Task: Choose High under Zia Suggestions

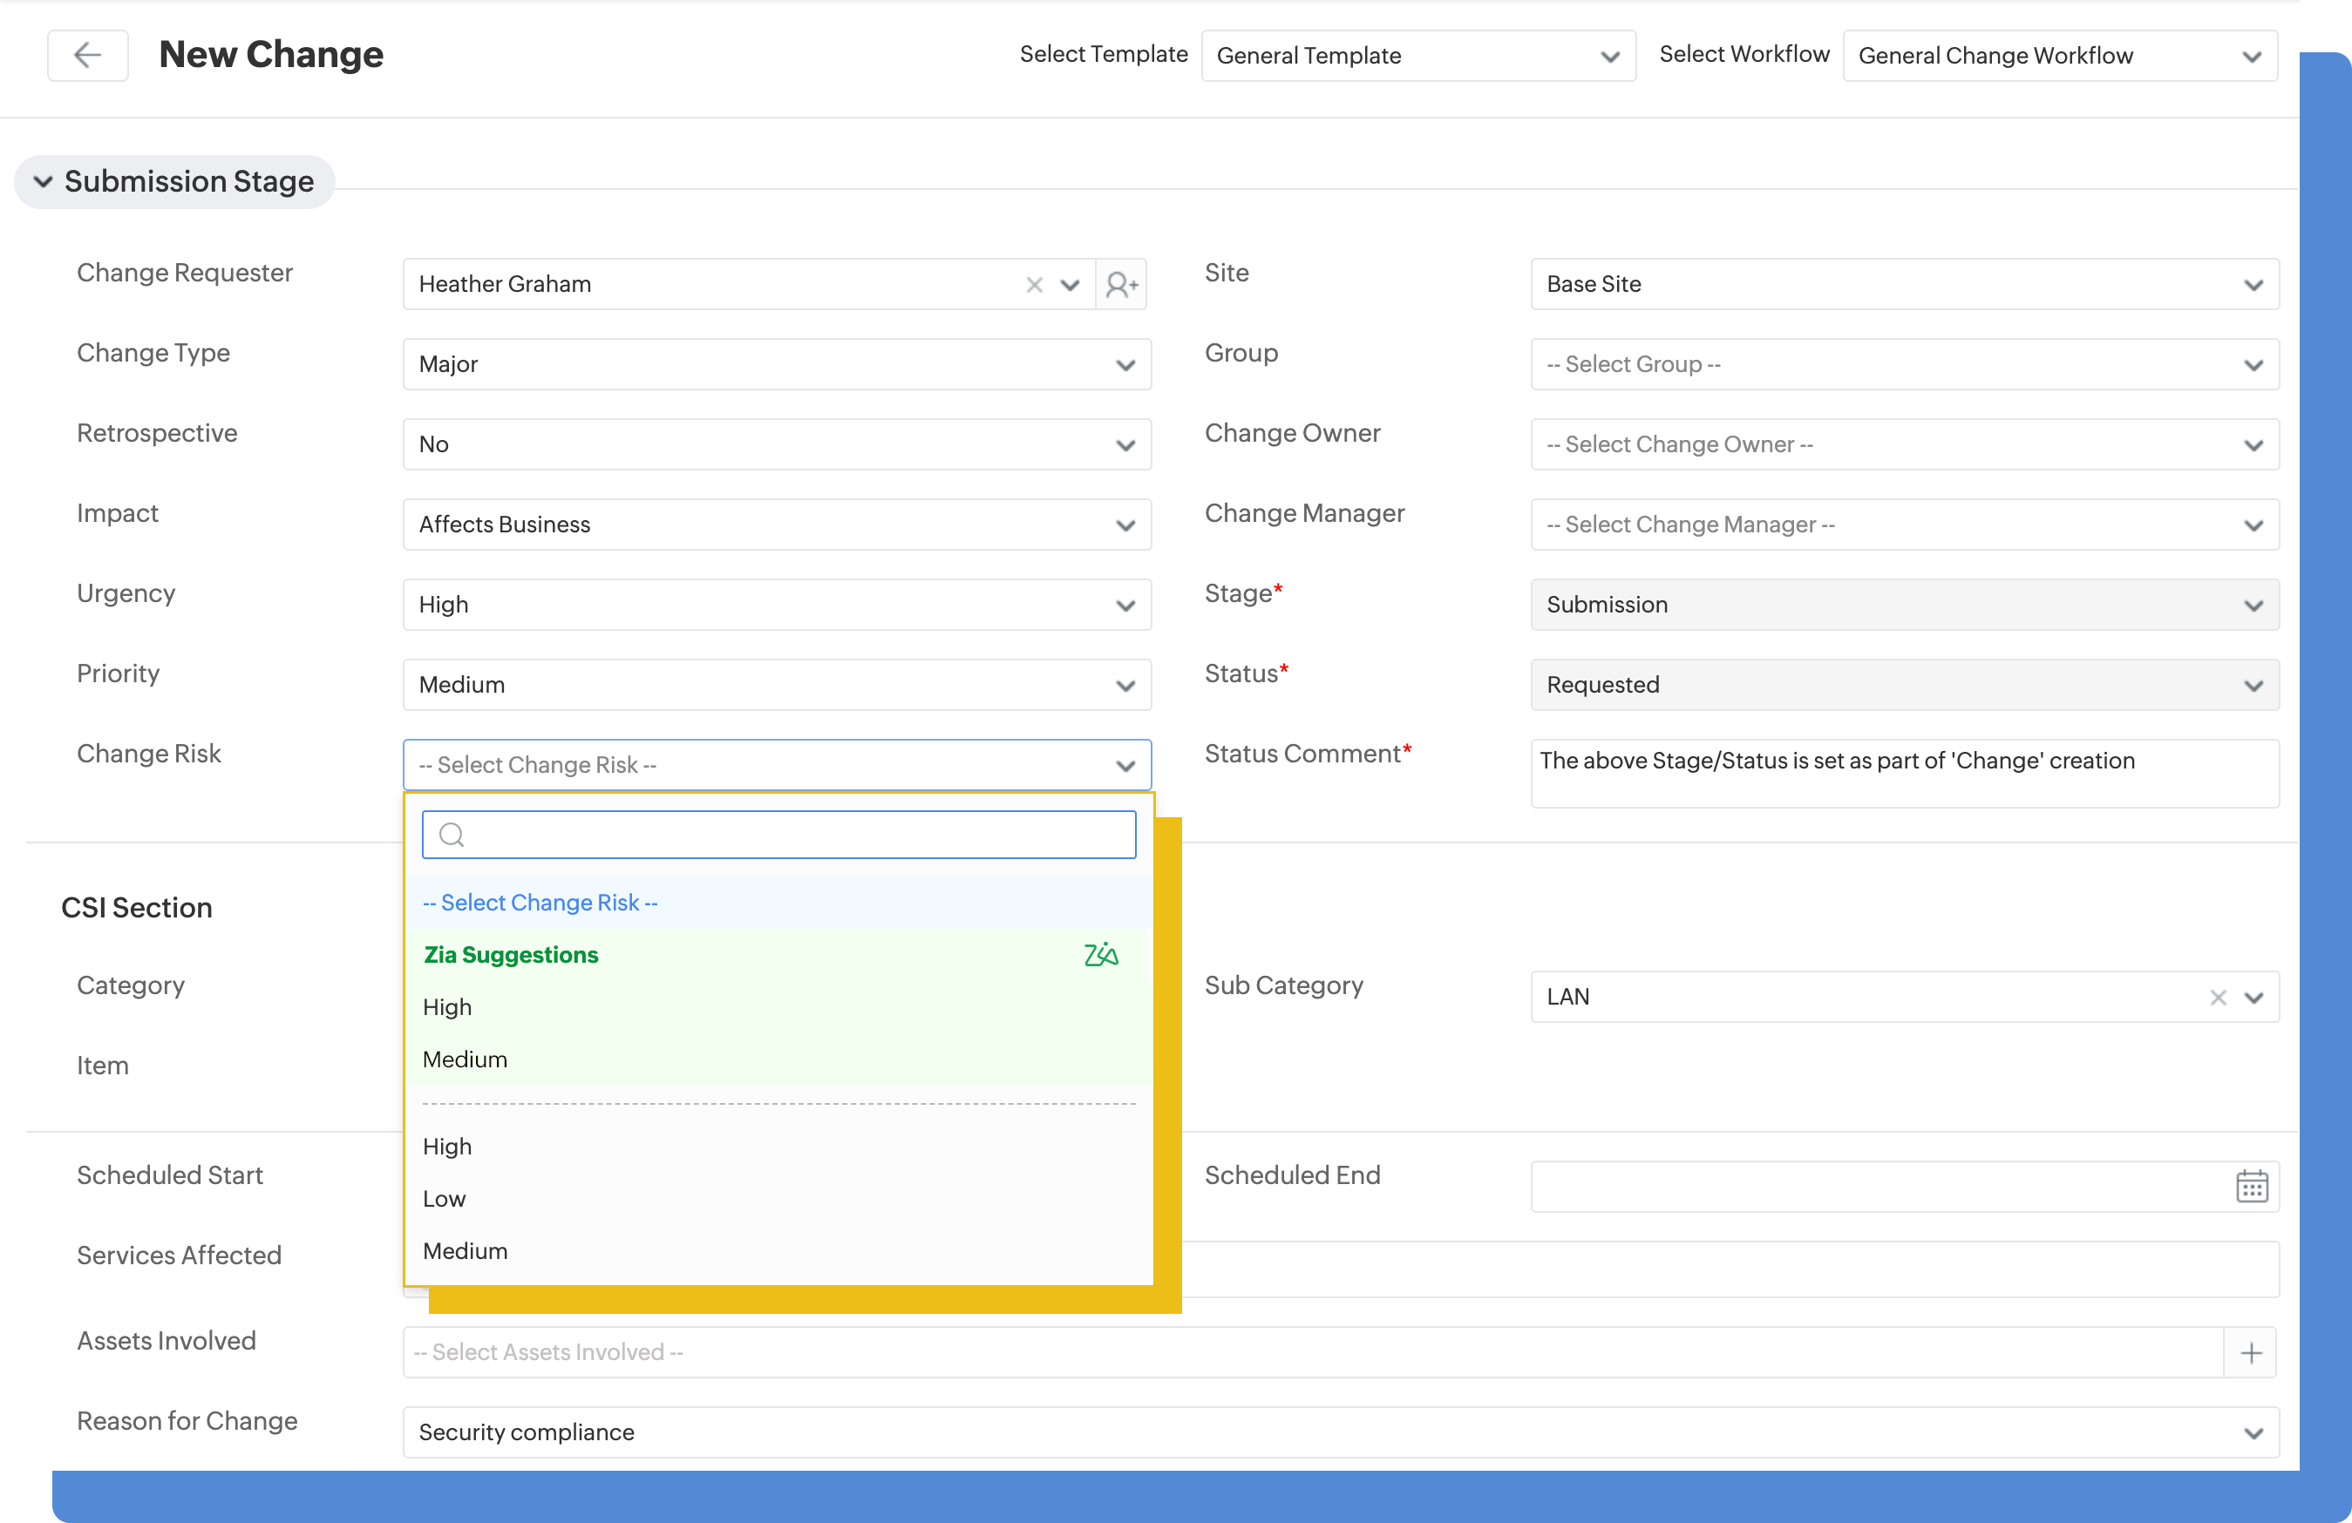Action: [448, 1007]
